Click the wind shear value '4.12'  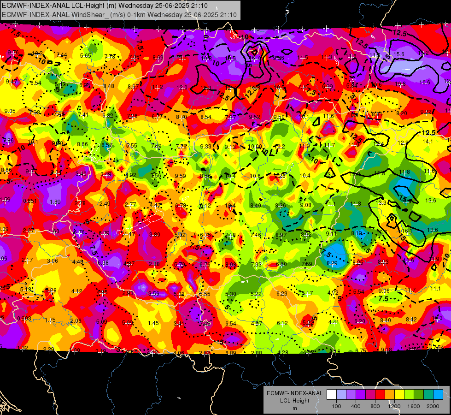[77, 291]
